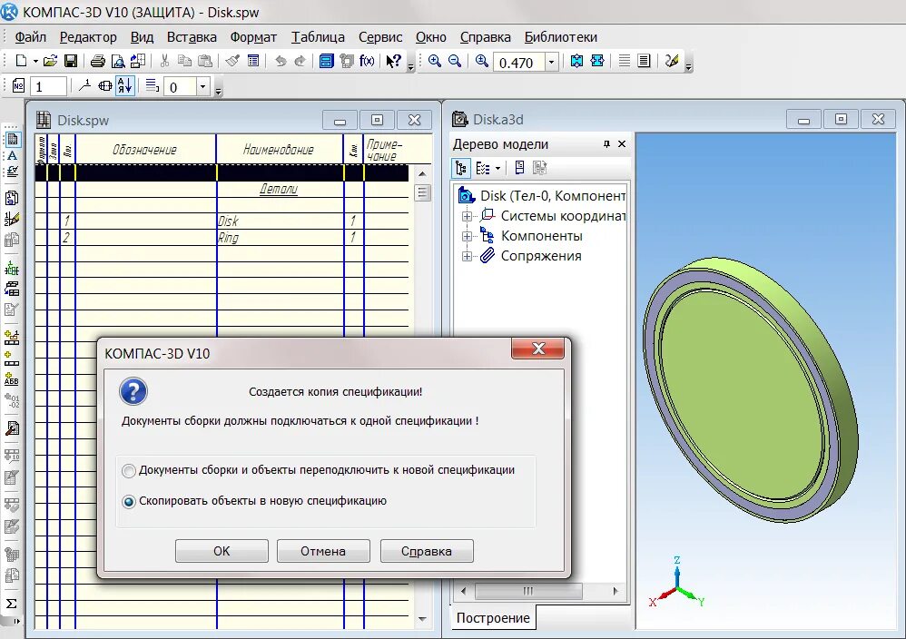Click the pencil-squiggle icon at toolbar end

pyautogui.click(x=672, y=61)
